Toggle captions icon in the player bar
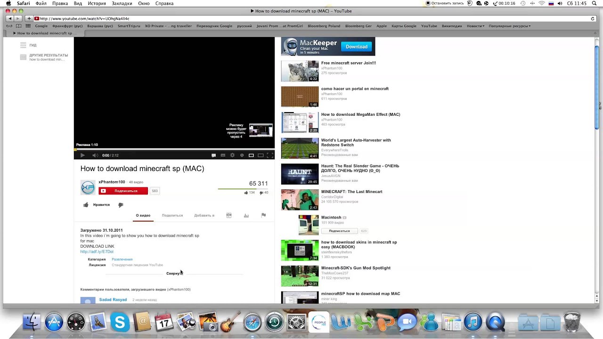Image resolution: width=603 pixels, height=339 pixels. click(223, 155)
